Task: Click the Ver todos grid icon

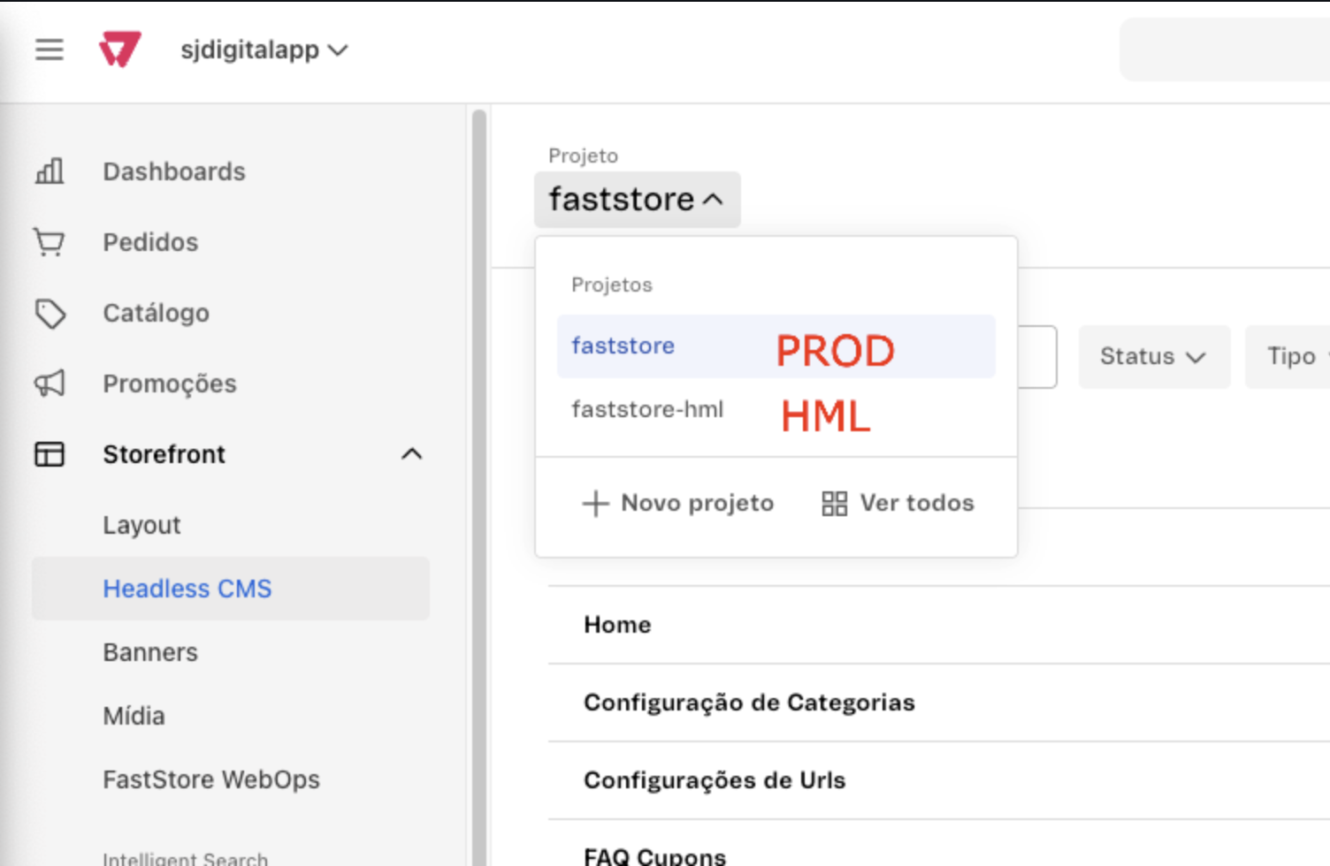Action: point(834,504)
